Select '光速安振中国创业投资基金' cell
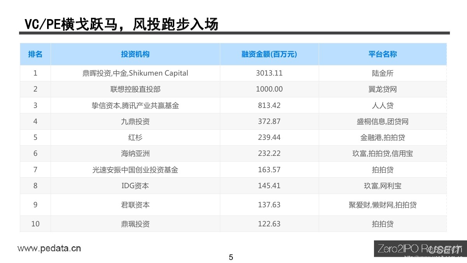The width and height of the screenshot is (467, 263). tap(135, 170)
